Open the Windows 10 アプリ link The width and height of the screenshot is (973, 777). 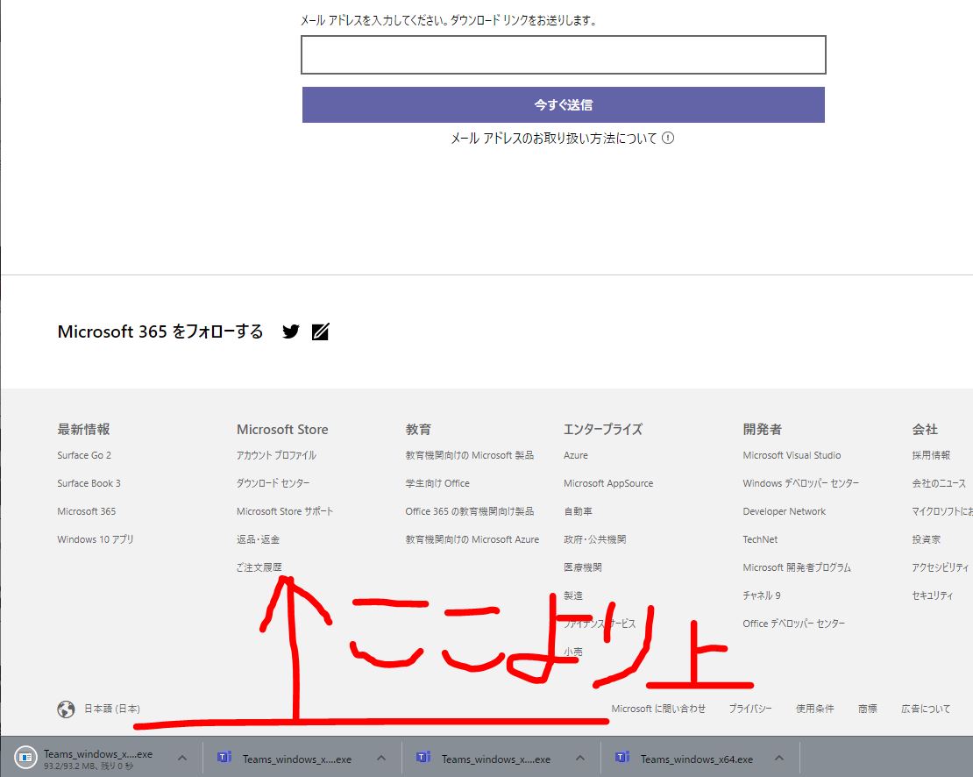(x=96, y=539)
